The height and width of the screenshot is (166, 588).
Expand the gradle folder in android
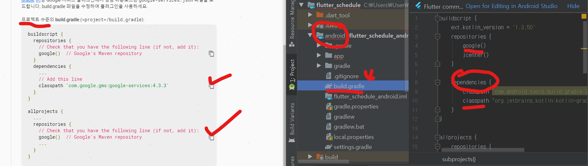(x=319, y=65)
